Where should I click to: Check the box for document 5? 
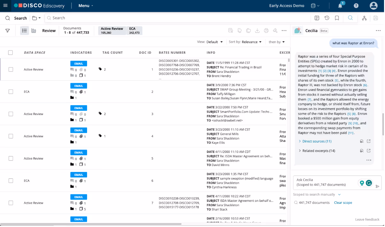tap(11, 159)
